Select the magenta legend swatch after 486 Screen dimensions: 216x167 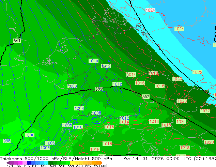(x=20, y=163)
